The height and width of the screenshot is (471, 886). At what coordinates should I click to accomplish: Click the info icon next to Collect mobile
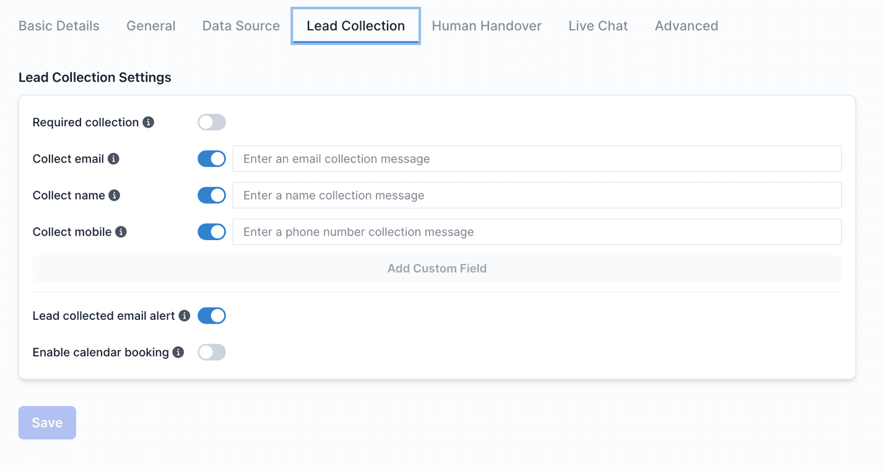pos(121,231)
